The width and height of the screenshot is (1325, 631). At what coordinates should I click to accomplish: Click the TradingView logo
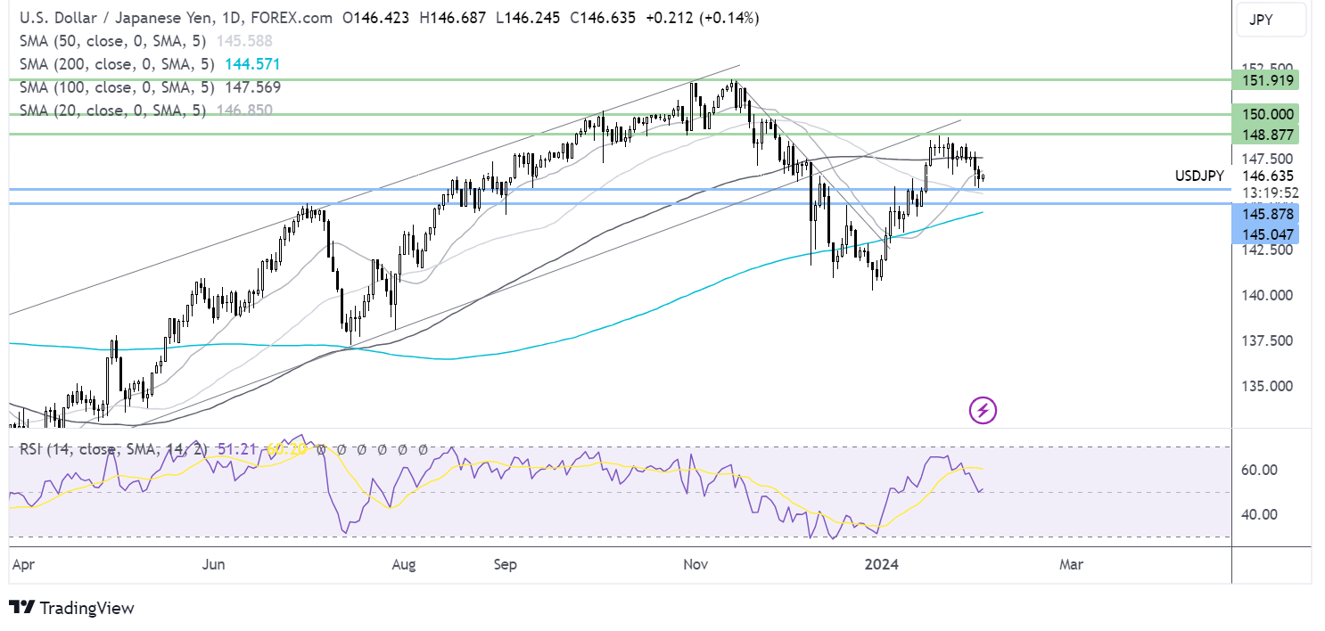(71, 608)
